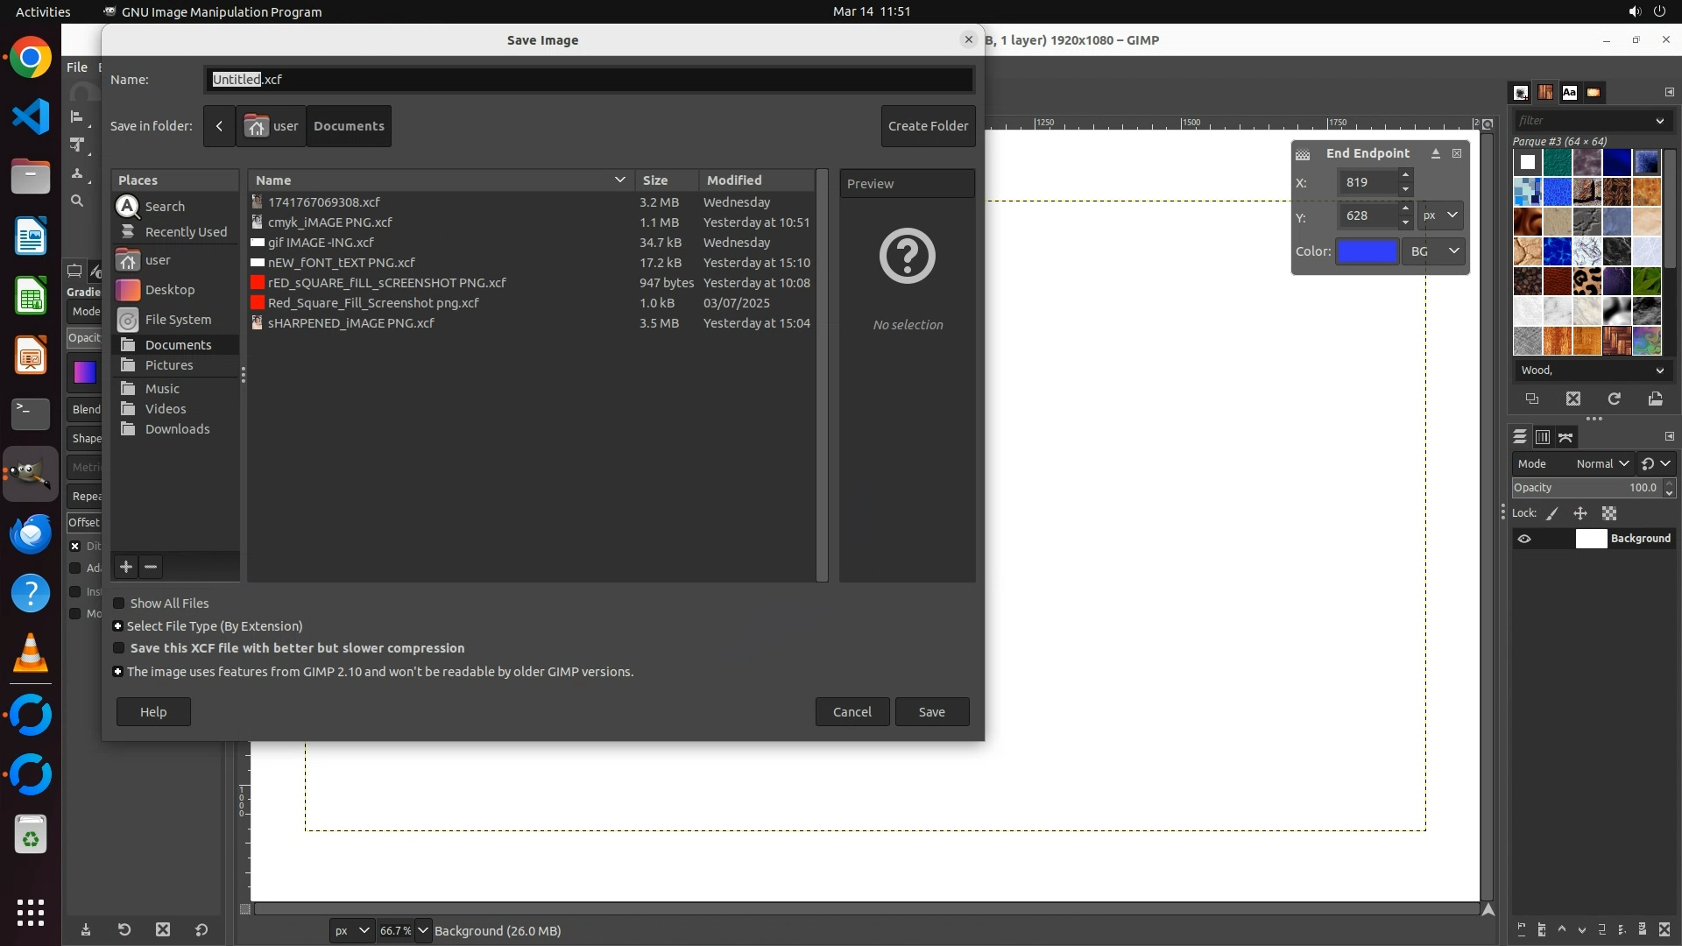Image resolution: width=1682 pixels, height=946 pixels.
Task: Switch to the Channels tab icon
Action: pyautogui.click(x=1543, y=436)
